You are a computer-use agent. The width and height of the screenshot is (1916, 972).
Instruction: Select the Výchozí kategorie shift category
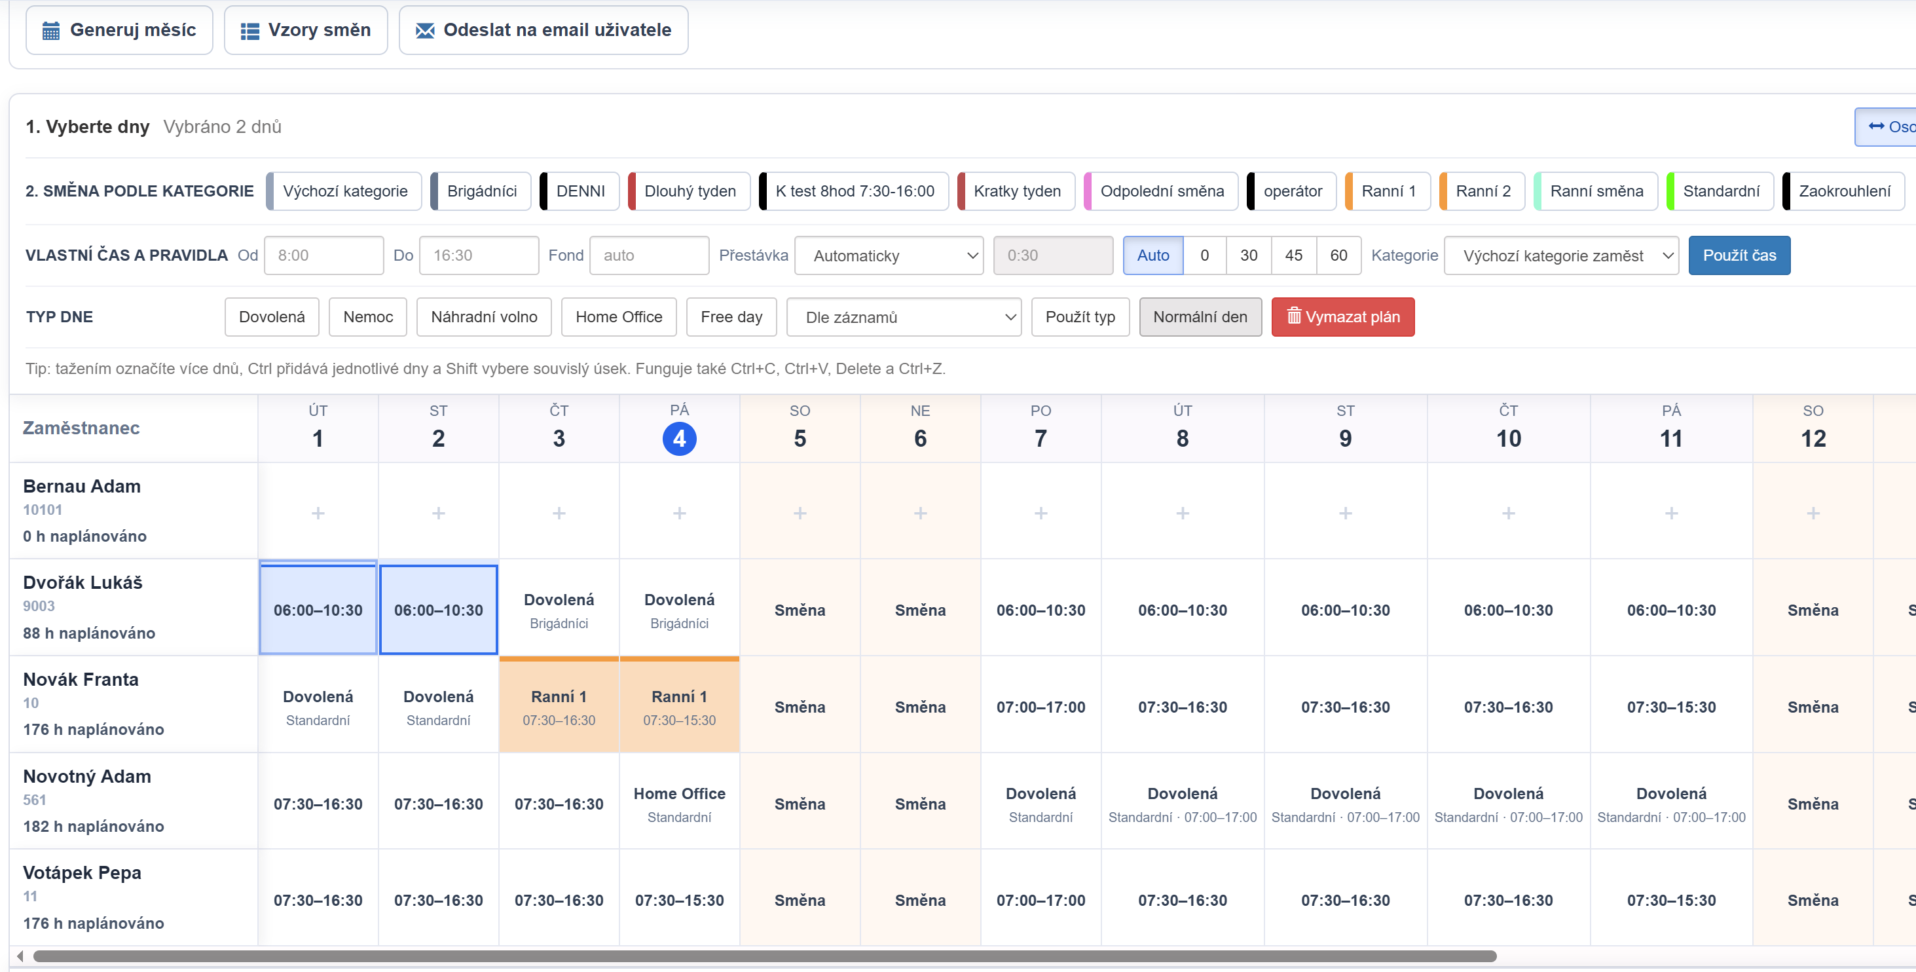(344, 191)
